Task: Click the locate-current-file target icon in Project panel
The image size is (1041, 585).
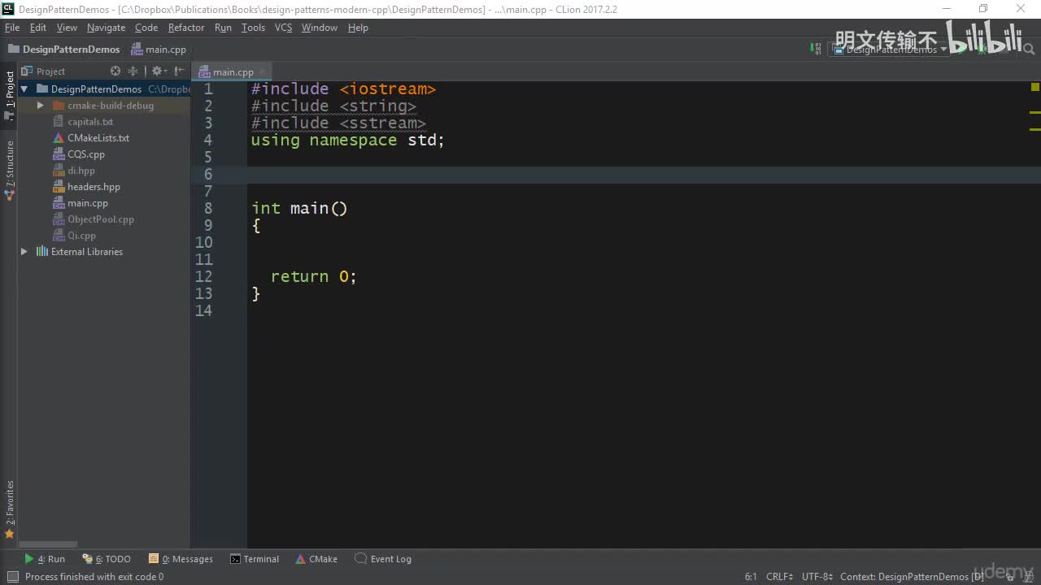Action: coord(115,71)
